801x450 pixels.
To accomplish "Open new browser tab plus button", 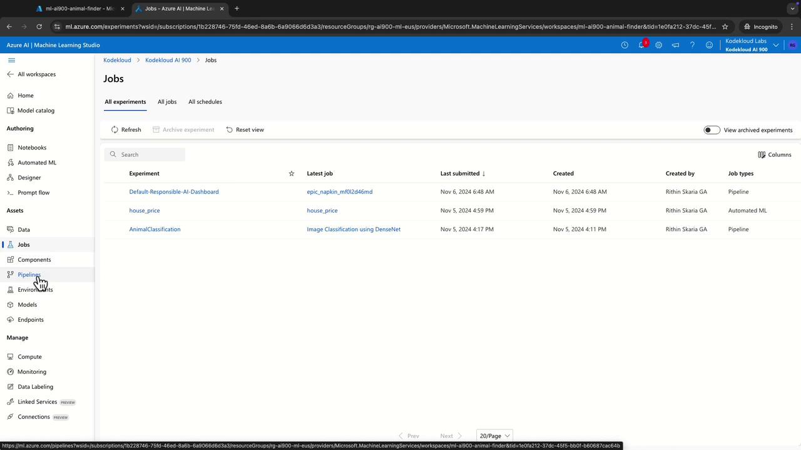I will [x=237, y=9].
